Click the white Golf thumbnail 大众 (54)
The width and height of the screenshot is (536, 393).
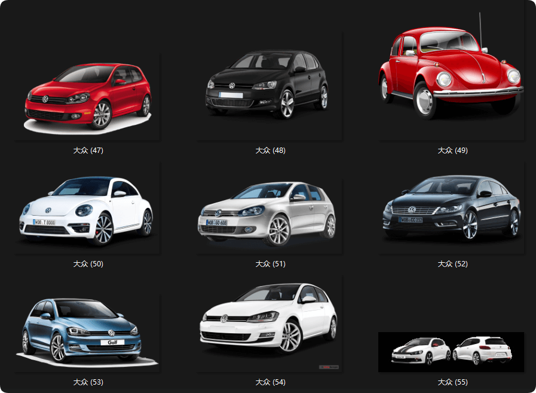pyautogui.click(x=269, y=323)
